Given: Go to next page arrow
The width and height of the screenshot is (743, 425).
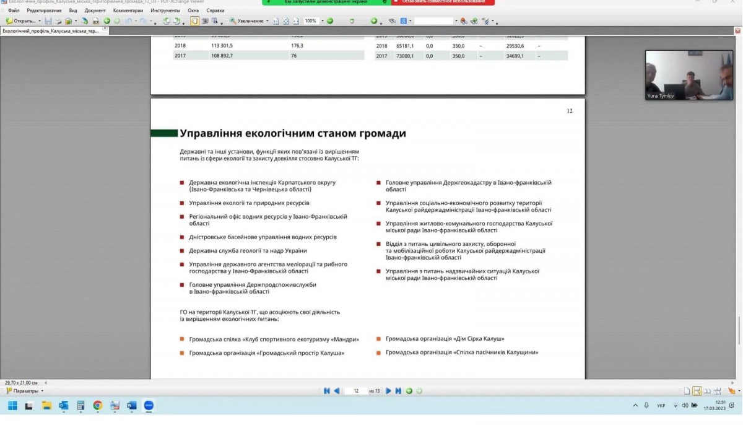Looking at the screenshot, I should click(x=388, y=391).
